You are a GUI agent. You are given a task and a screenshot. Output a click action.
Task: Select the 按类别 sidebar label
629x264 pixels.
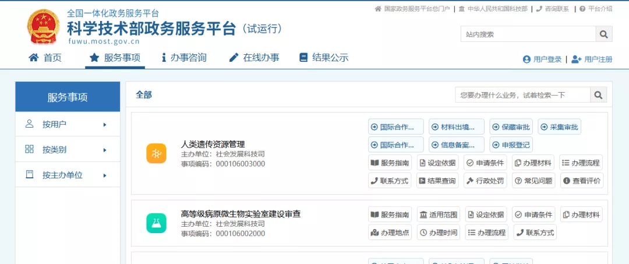pyautogui.click(x=55, y=150)
